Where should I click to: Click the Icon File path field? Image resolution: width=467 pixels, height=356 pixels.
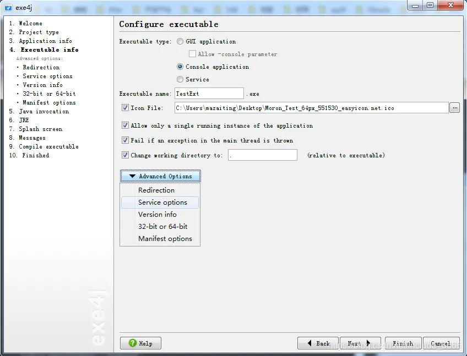tap(312, 108)
